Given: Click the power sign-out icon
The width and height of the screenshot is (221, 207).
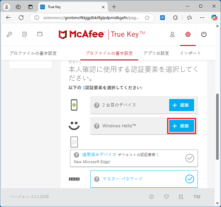Looking at the screenshot, I should coord(204,34).
